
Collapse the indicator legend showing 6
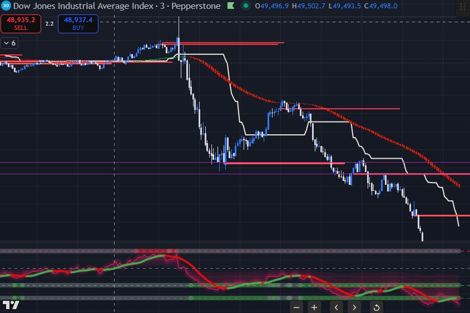(9, 43)
